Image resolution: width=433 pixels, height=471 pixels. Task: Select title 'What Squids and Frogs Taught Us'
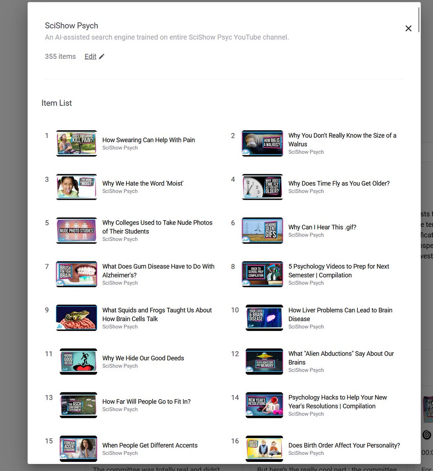point(157,314)
